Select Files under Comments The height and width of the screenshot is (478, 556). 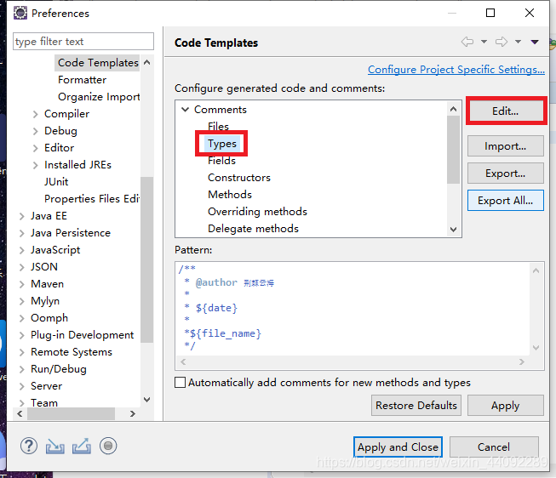pyautogui.click(x=219, y=126)
